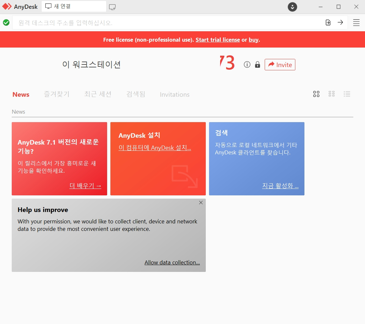Open the 검색됨 tab
Screen dimensions: 365x324
(136, 94)
